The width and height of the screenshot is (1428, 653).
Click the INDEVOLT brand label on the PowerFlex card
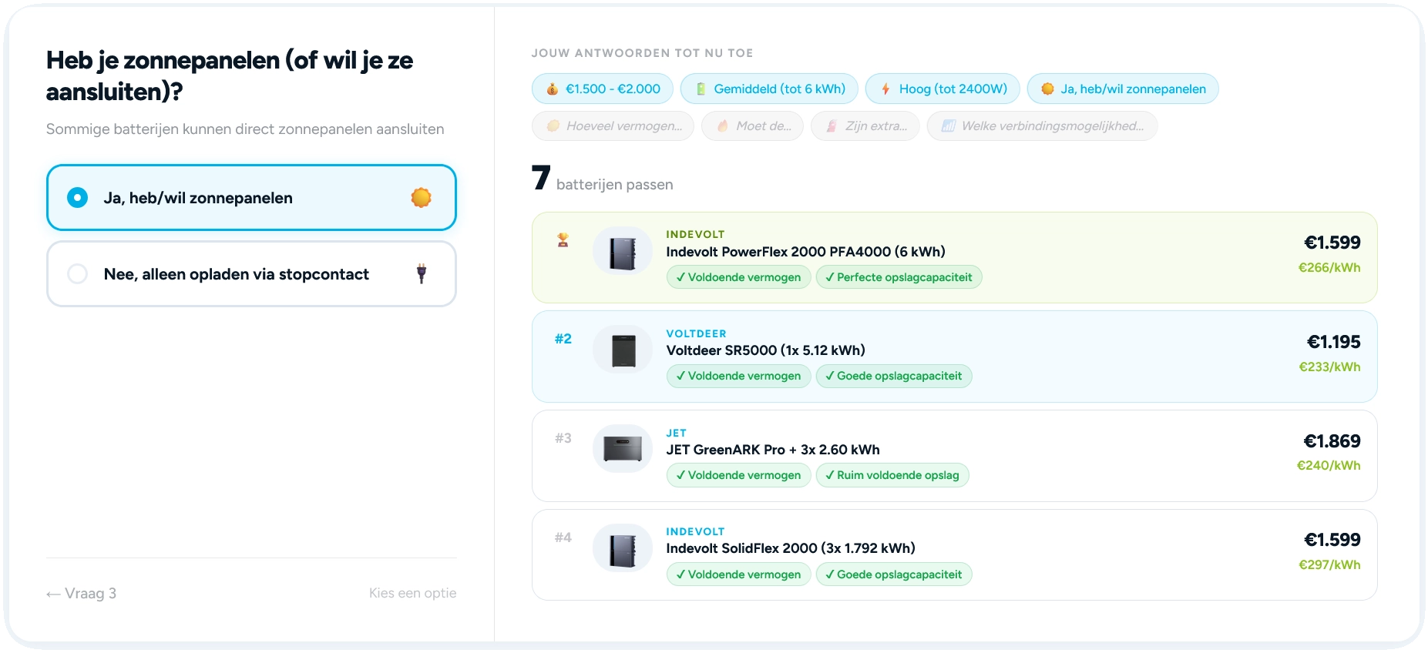695,234
